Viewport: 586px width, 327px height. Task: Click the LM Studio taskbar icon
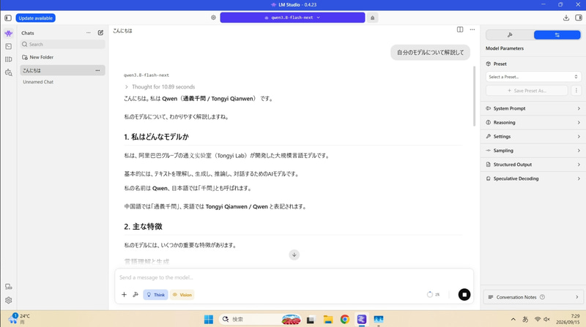point(361,319)
